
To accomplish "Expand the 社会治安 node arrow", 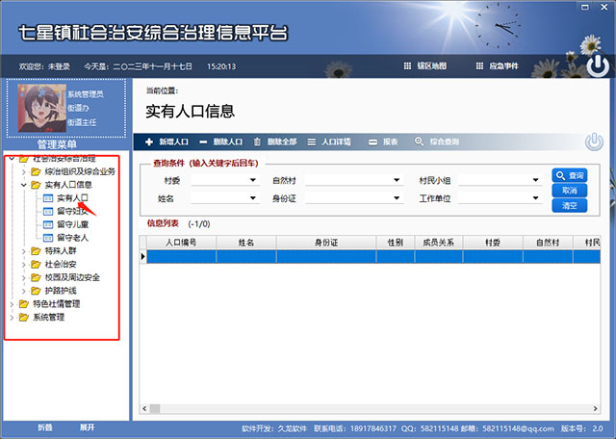I will pos(23,264).
